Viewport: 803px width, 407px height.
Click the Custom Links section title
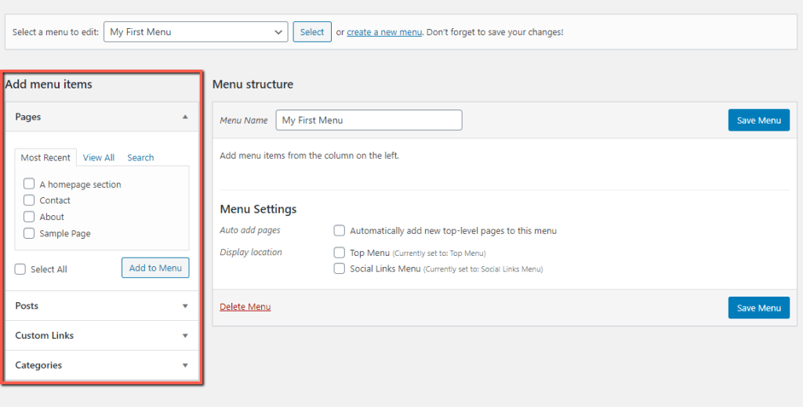(x=45, y=336)
